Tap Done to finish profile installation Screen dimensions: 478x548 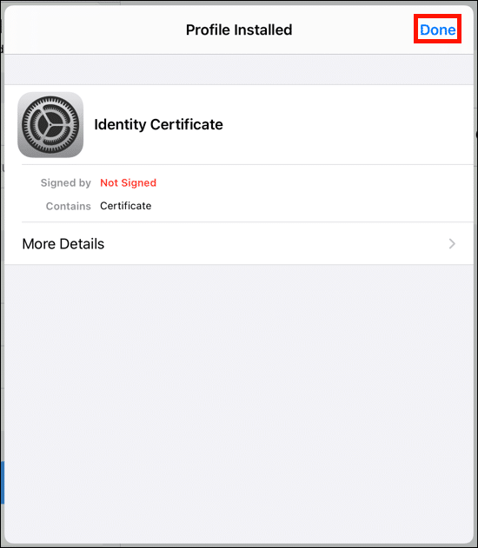437,30
